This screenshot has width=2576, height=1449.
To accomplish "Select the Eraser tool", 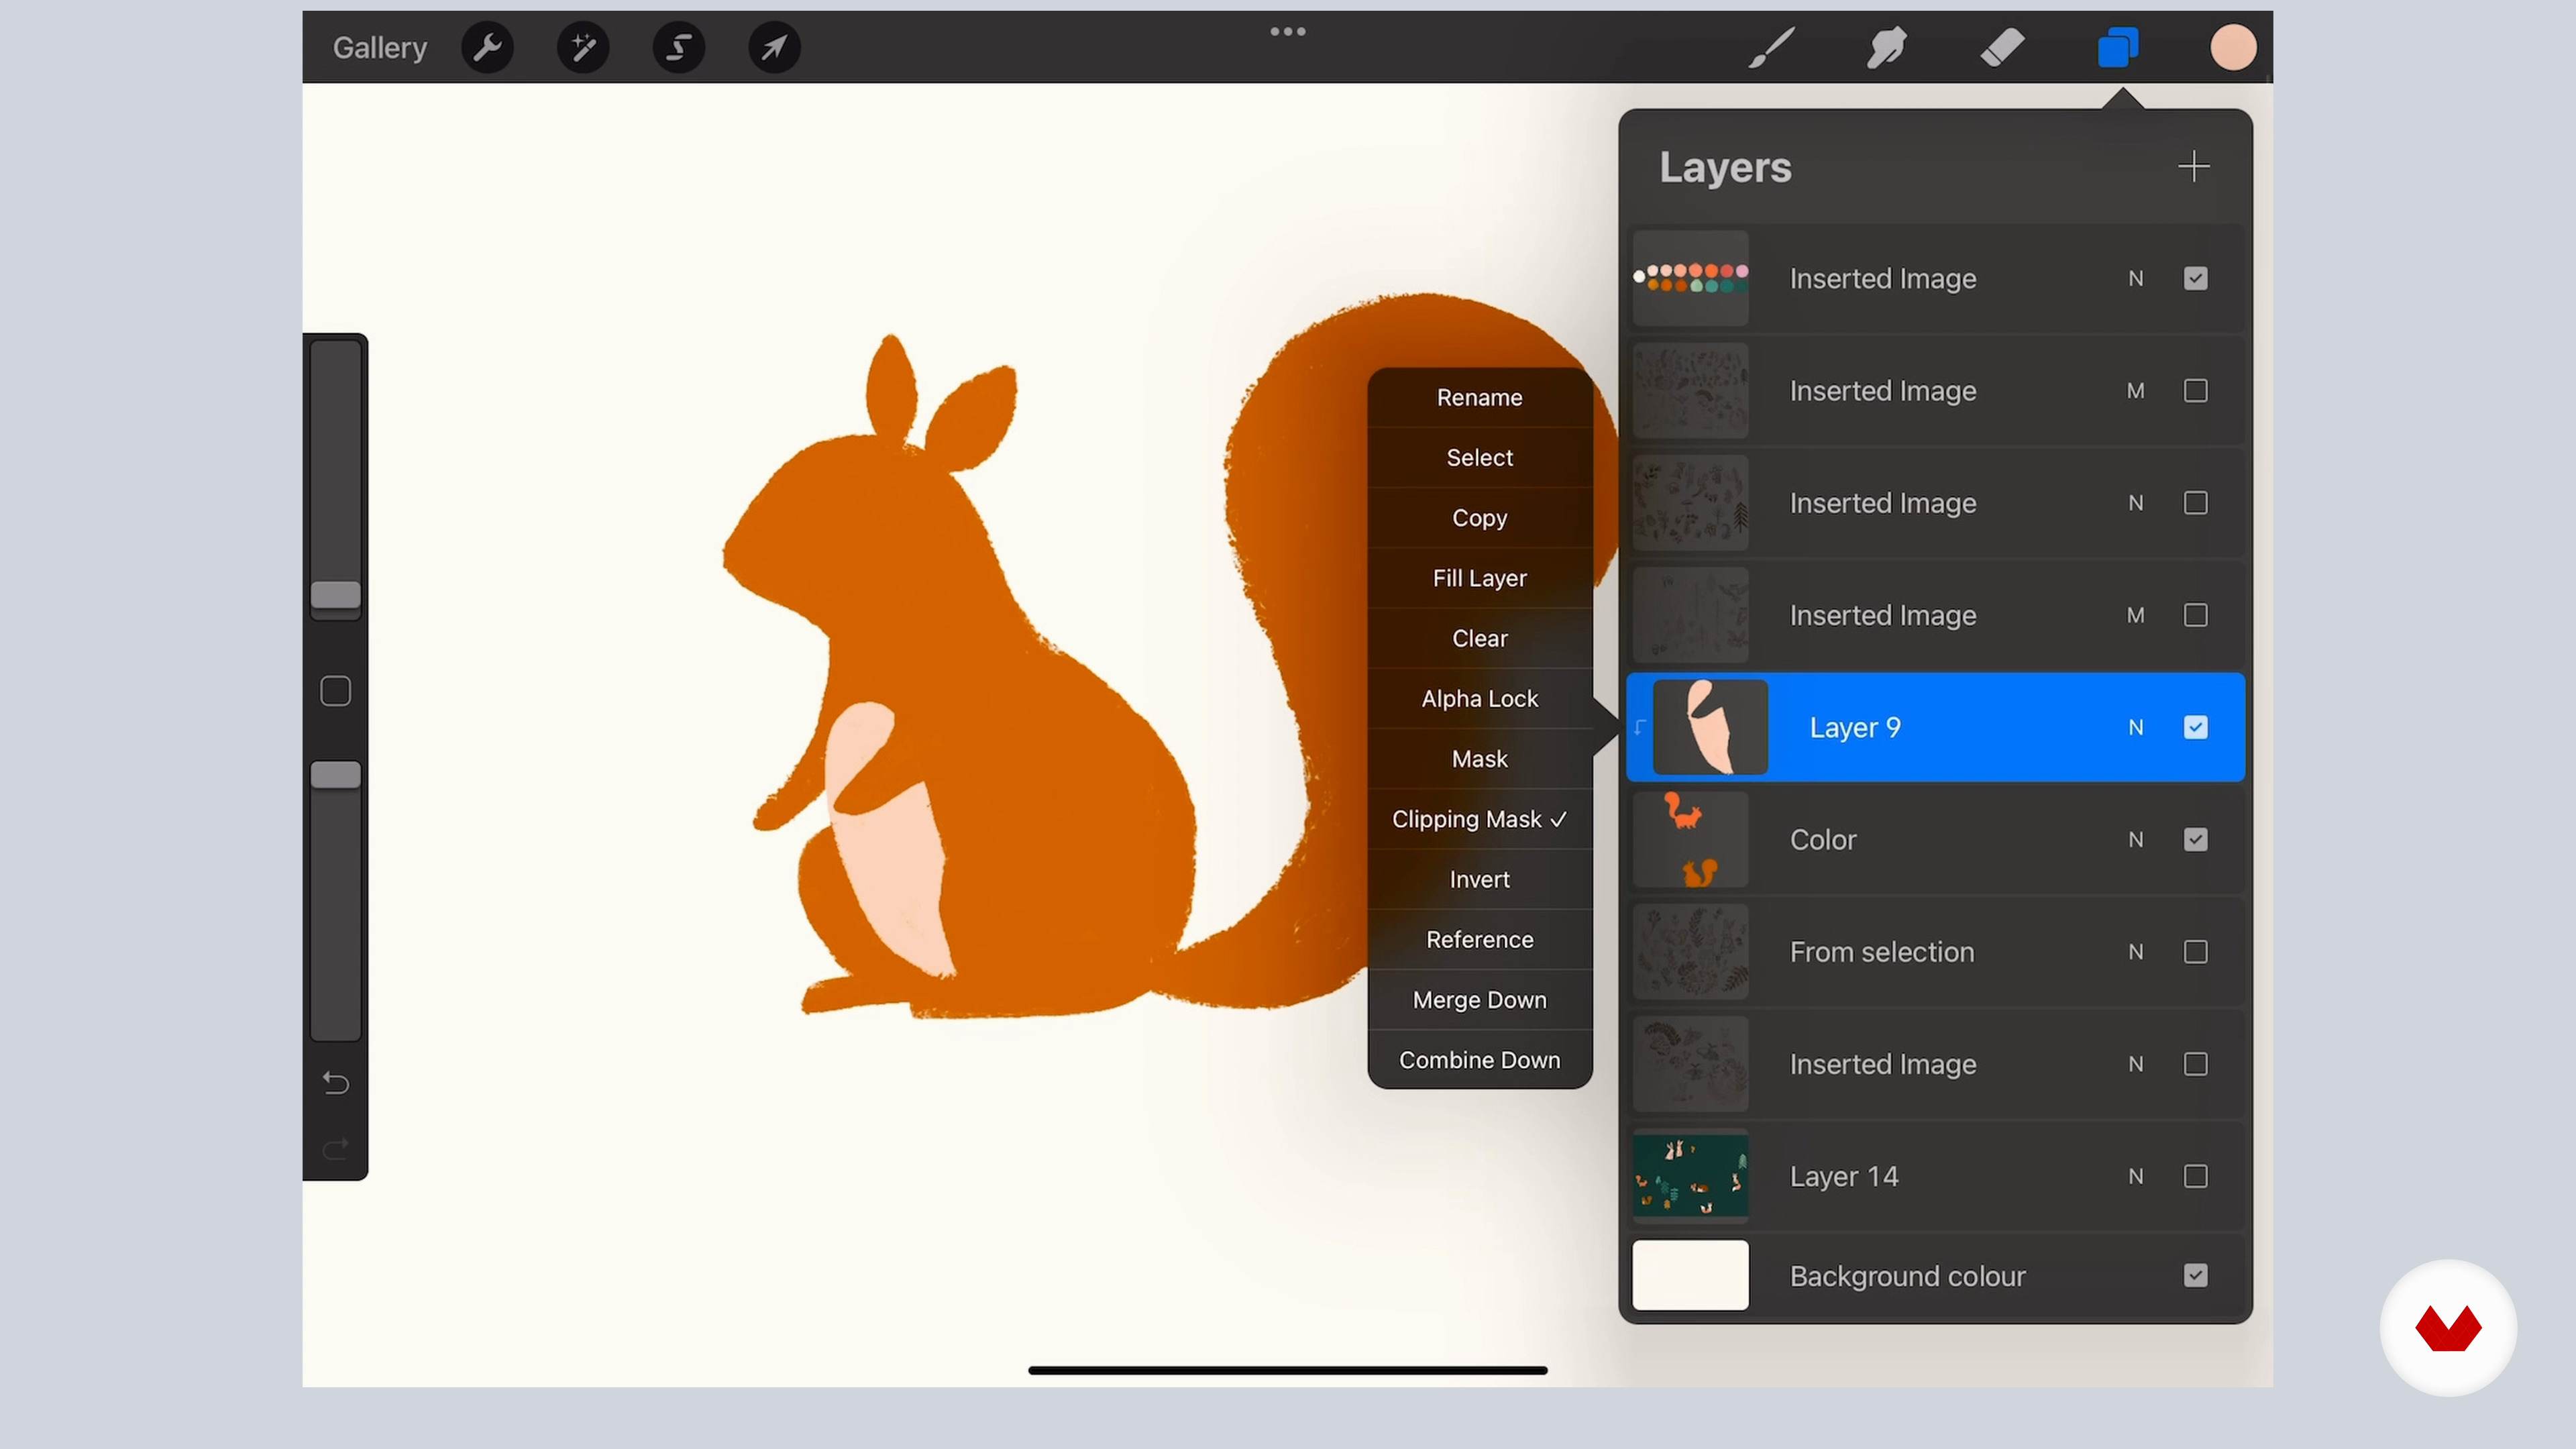I will [2002, 47].
